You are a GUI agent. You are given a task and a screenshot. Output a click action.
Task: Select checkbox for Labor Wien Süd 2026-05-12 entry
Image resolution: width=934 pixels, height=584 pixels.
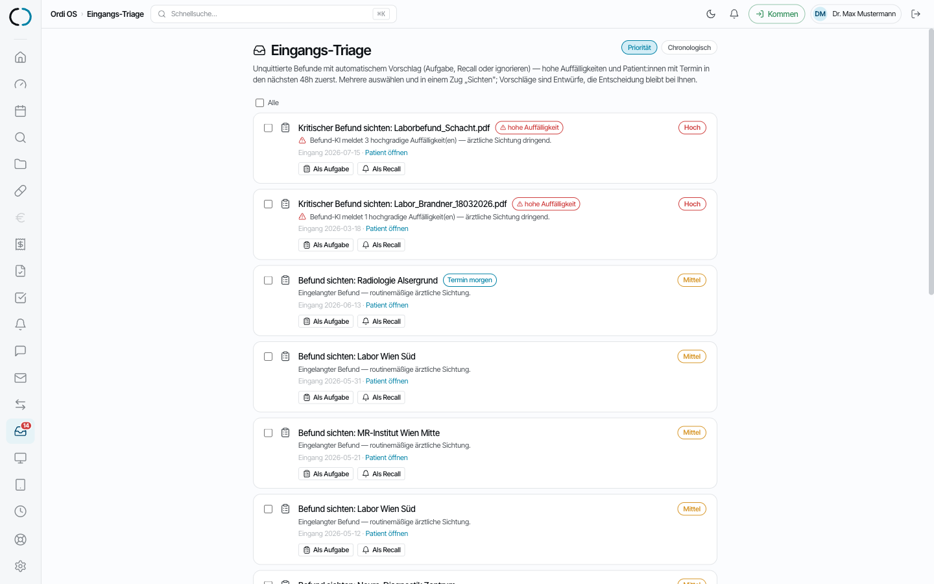click(268, 509)
